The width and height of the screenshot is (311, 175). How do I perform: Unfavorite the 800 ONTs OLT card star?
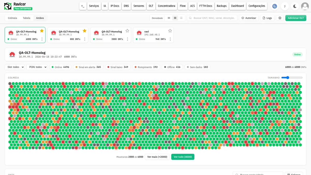[x=84, y=31]
